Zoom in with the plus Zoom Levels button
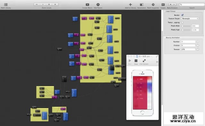205x126 pixels. [55, 4]
